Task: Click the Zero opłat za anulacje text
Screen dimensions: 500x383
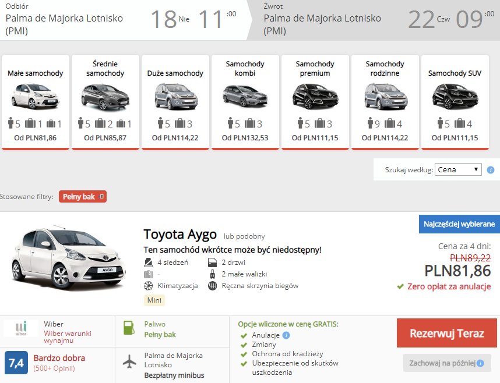Action: click(449, 286)
